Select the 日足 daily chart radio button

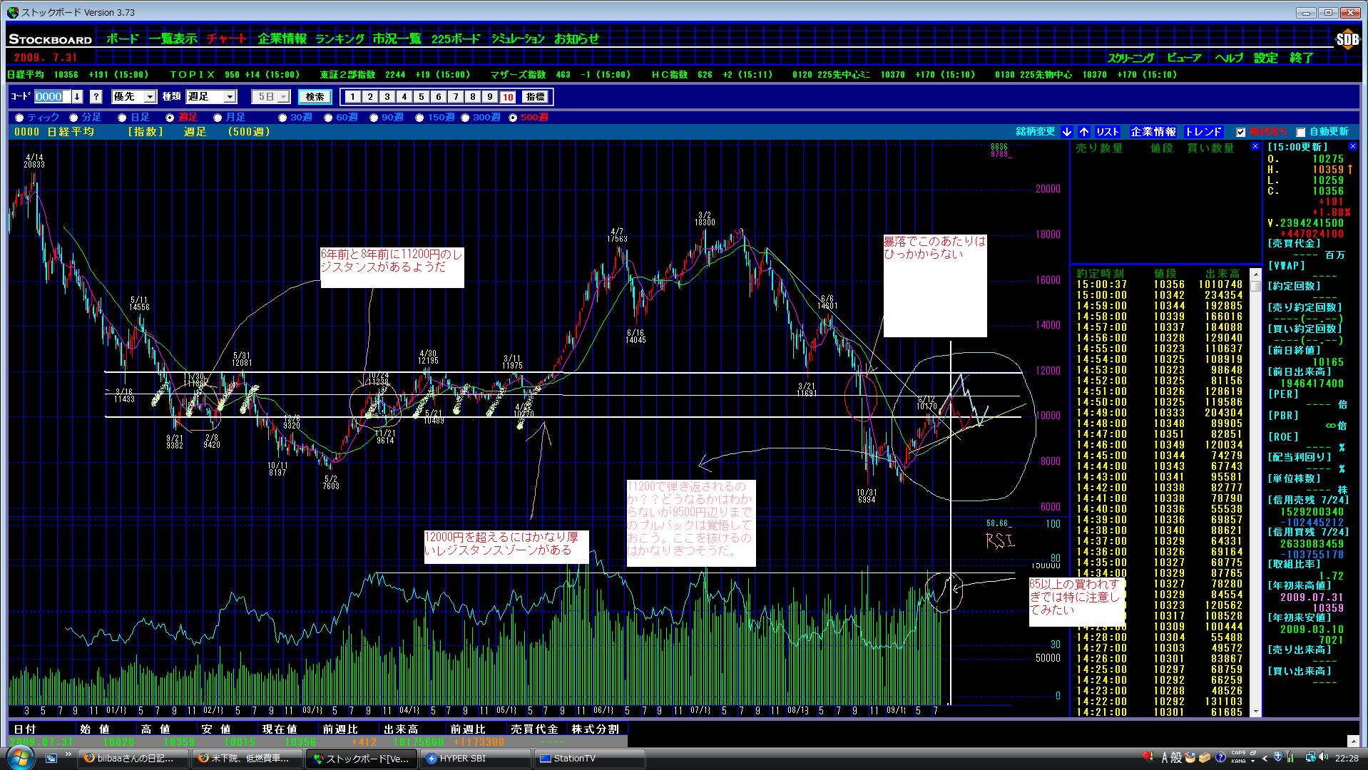122,118
